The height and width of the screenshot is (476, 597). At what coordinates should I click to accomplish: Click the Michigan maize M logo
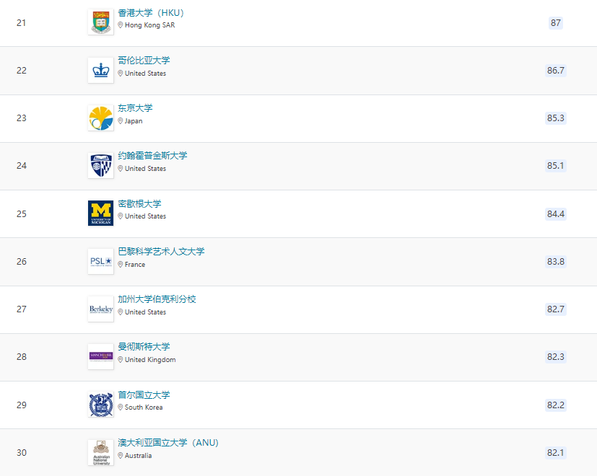tap(100, 213)
